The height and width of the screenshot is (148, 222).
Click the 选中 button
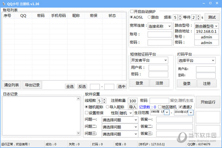click(122, 86)
